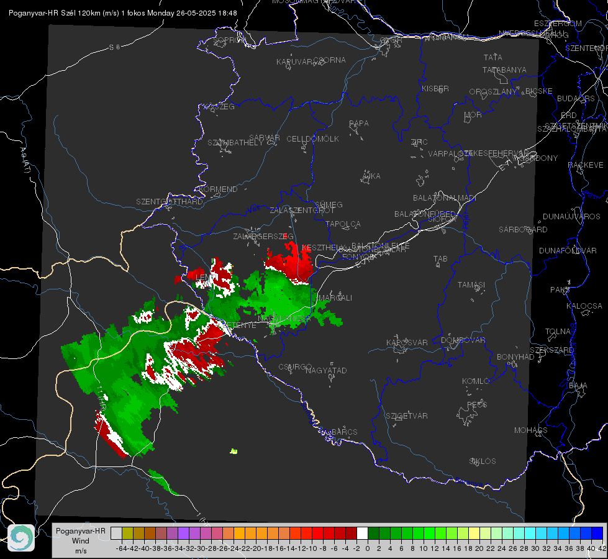608x559 pixels.
Task: Click the TAB town label
Action: (440, 259)
